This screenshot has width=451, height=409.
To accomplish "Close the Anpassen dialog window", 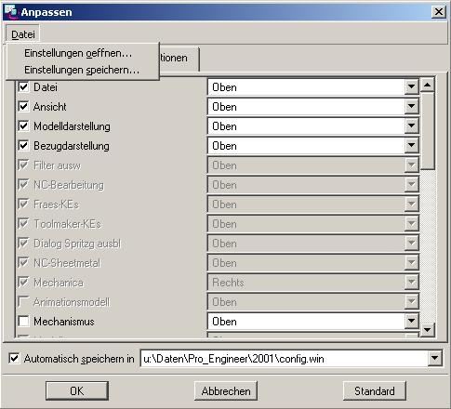I will pyautogui.click(x=439, y=12).
